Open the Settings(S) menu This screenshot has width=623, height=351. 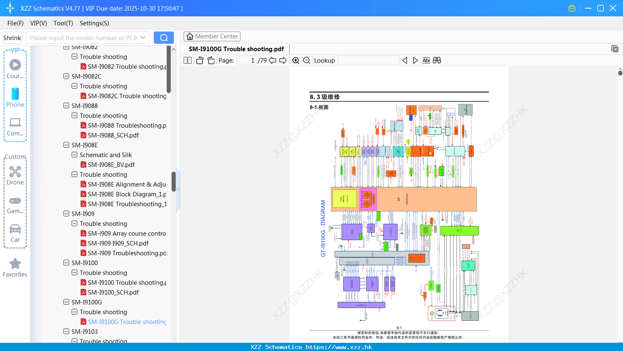coord(94,23)
